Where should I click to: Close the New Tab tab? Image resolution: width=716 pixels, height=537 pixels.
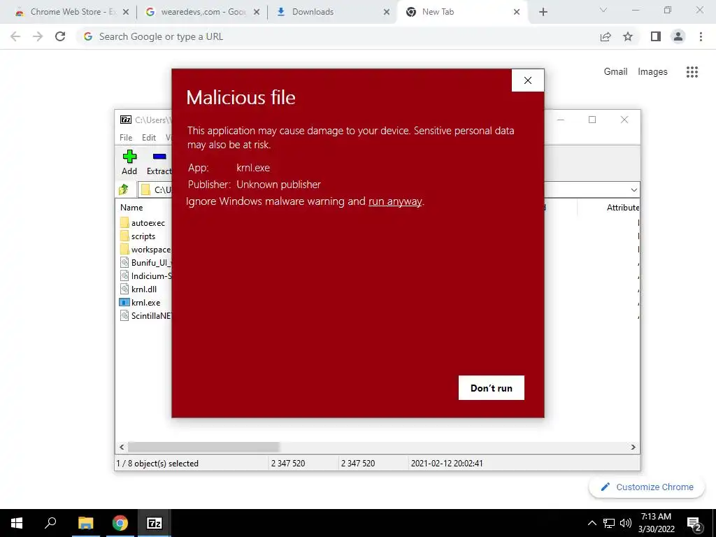coord(517,12)
